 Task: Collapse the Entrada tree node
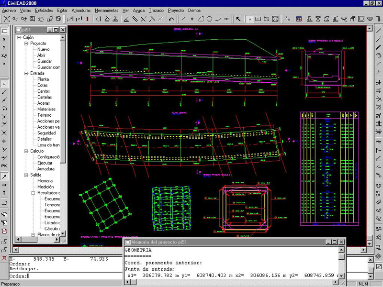26,74
